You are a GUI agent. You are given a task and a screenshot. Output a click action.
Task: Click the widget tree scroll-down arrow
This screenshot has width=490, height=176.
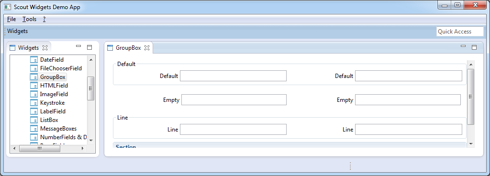(91, 141)
